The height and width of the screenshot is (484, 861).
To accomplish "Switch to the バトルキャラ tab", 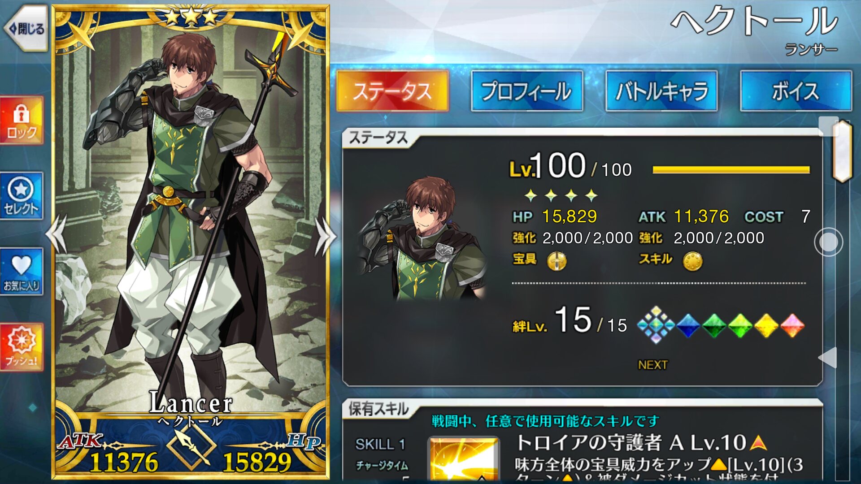I will [661, 91].
